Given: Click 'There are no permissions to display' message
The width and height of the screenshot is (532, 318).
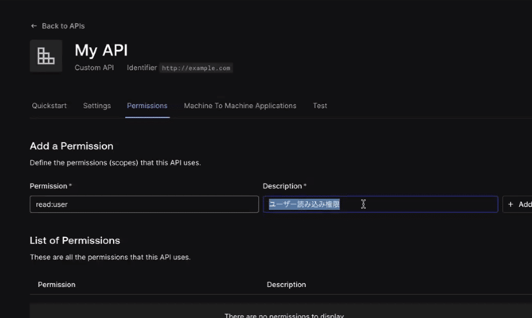Looking at the screenshot, I should [284, 315].
